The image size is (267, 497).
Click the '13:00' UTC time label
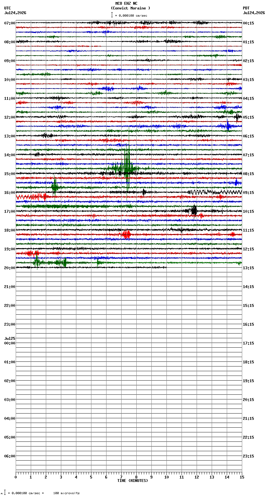pos(10,136)
